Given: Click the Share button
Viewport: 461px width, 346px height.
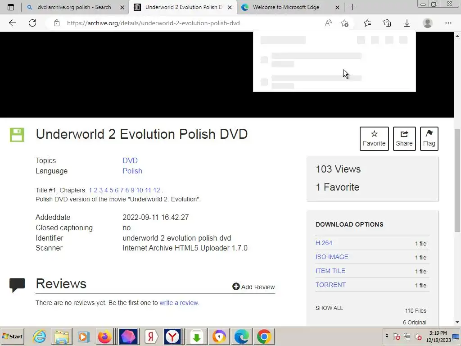Looking at the screenshot, I should (x=404, y=139).
